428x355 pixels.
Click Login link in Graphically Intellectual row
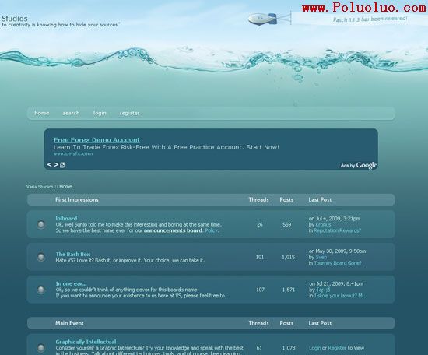[x=315, y=348]
